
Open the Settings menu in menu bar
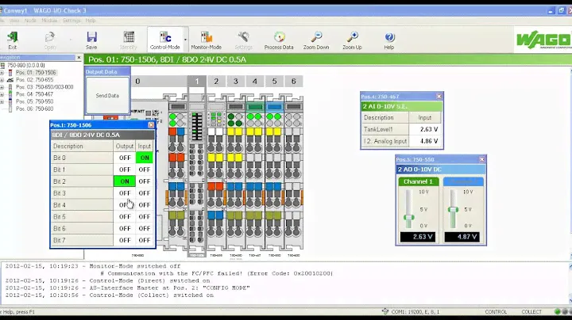click(71, 21)
